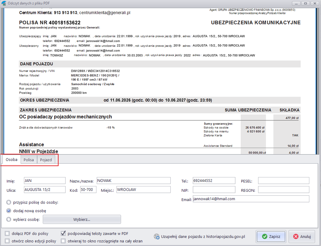
Task: Click the Tel. field with 692444552
Action: point(214,181)
